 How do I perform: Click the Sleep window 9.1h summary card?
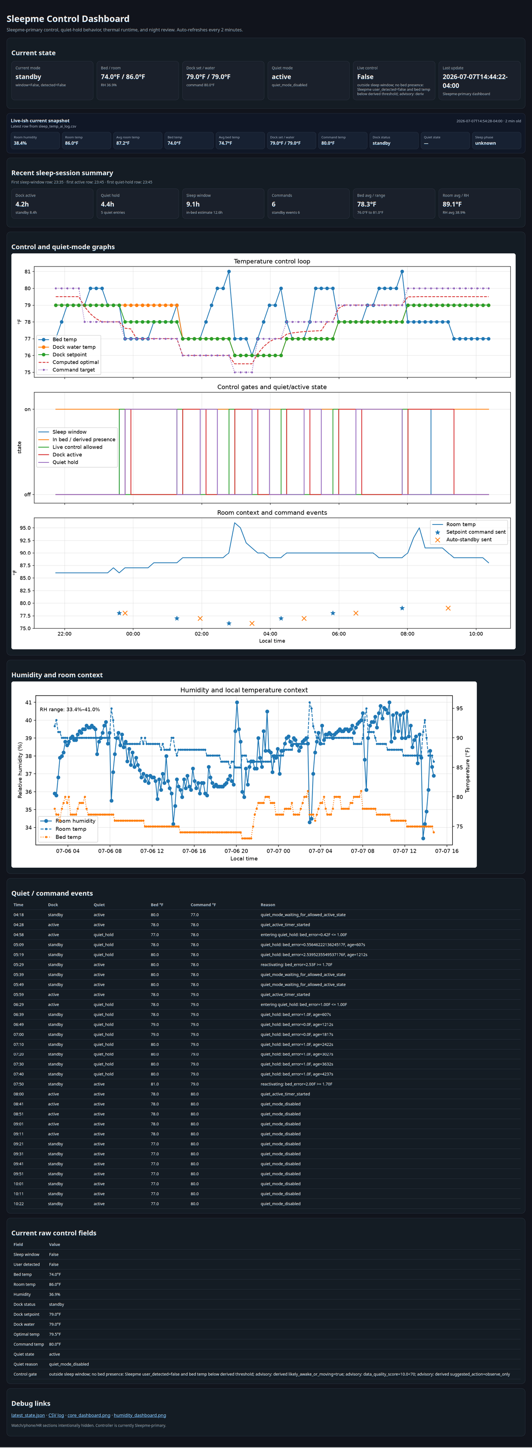pos(223,204)
